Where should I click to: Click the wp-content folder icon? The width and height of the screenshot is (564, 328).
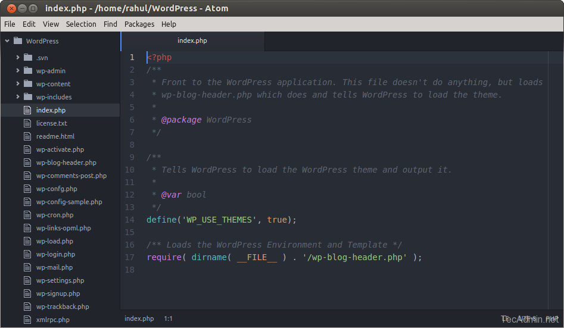click(28, 84)
